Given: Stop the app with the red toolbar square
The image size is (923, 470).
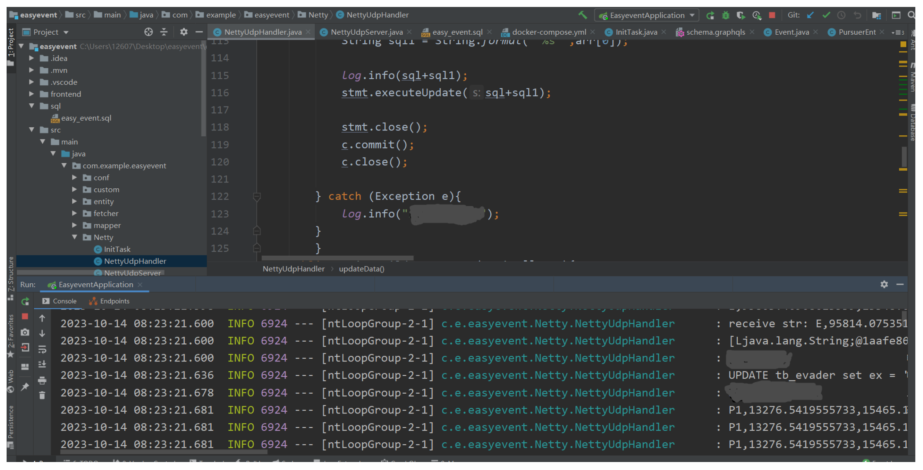Looking at the screenshot, I should coord(772,15).
